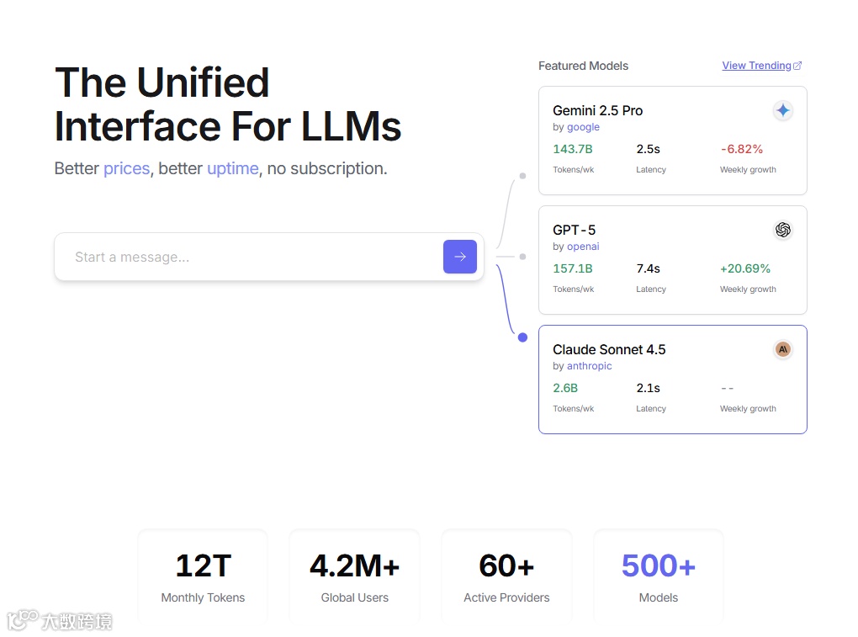Send message with the arrow button

click(x=459, y=257)
